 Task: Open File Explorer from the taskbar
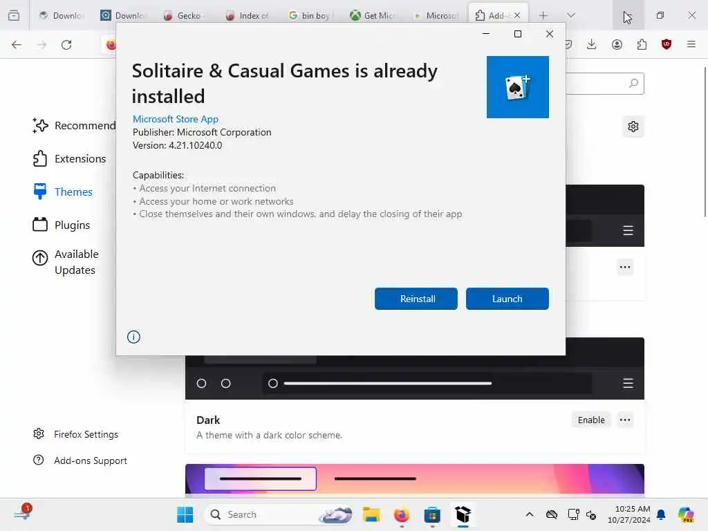(x=371, y=514)
